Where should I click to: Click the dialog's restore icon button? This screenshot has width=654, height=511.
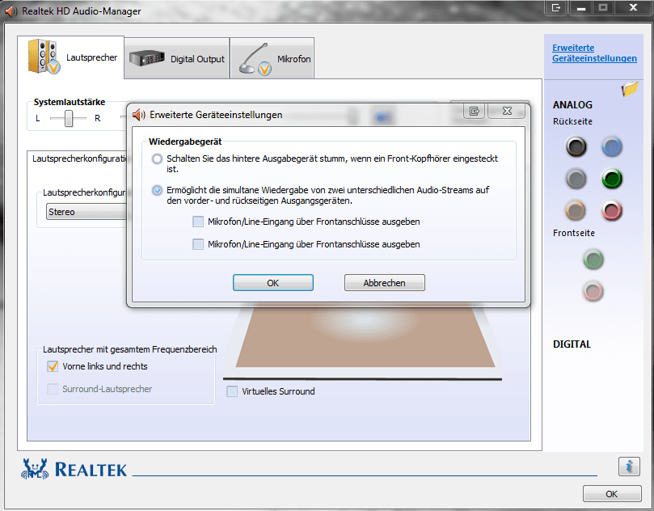(475, 111)
